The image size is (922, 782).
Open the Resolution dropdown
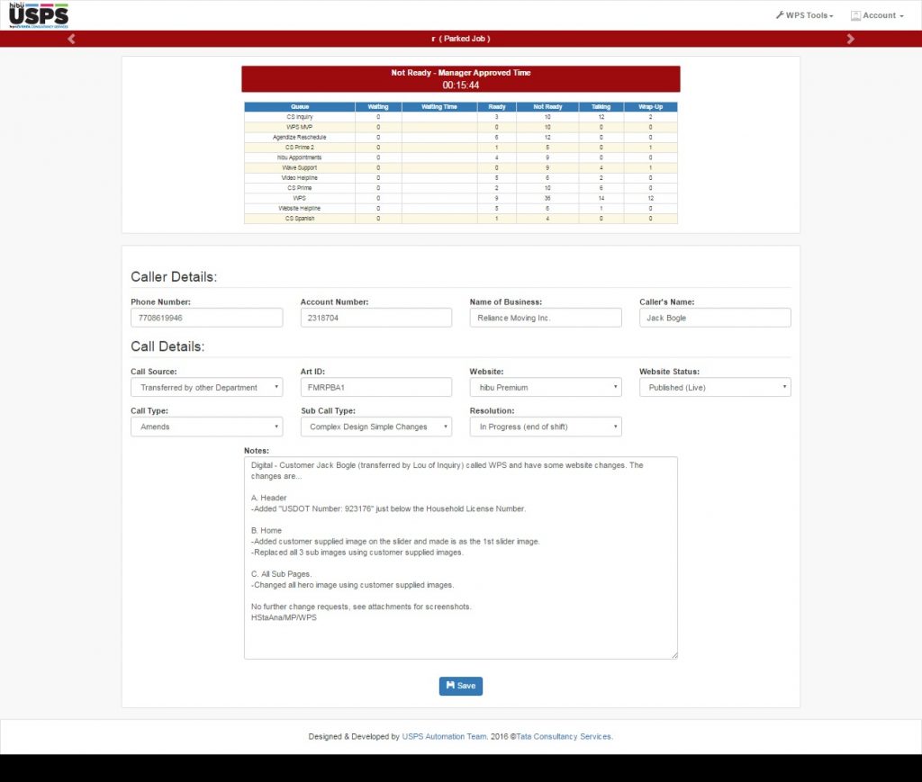pos(545,427)
